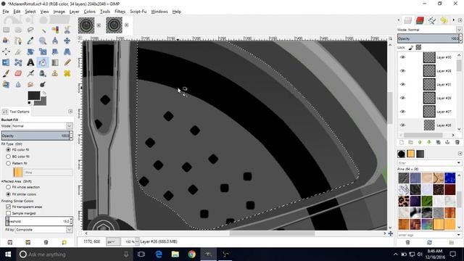Select the Ellipse Select tool
Image resolution: width=464 pixels, height=261 pixels.
coord(18,30)
